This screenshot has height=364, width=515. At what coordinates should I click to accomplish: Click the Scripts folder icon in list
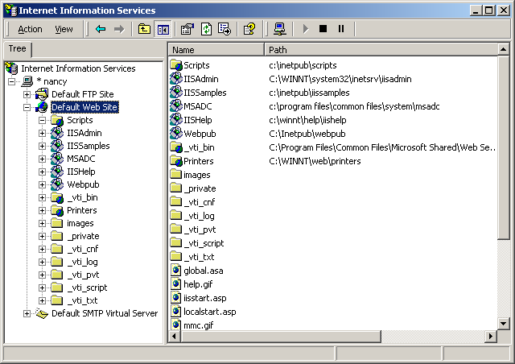[x=176, y=65]
